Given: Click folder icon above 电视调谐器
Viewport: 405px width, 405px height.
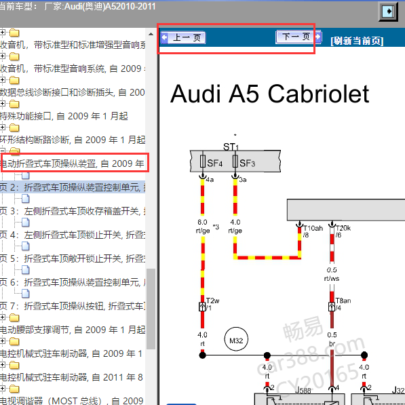Looking at the screenshot, I should (14, 389).
